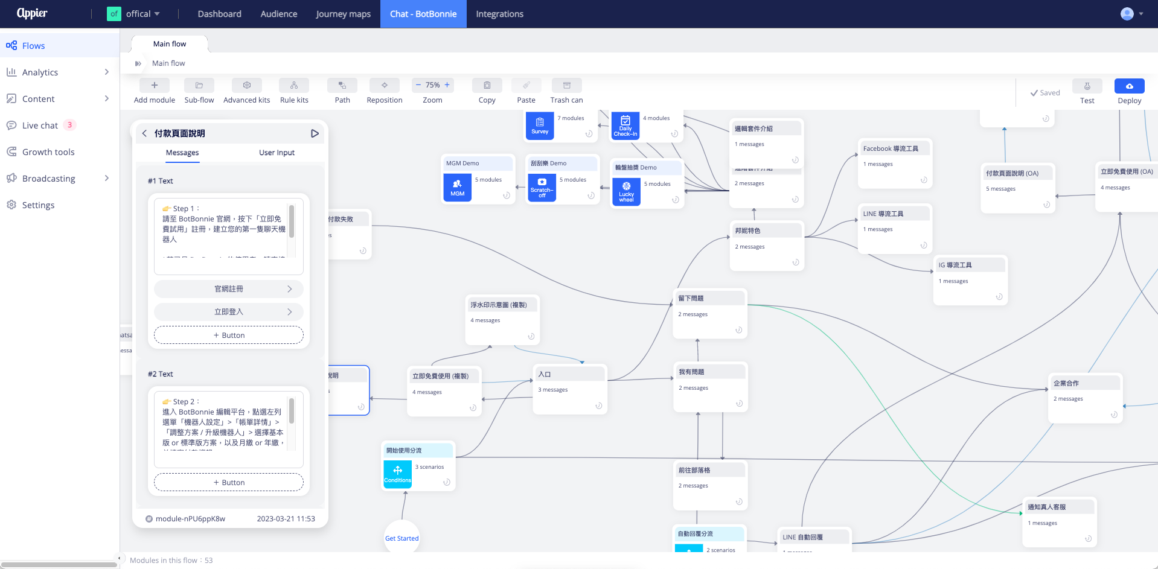The height and width of the screenshot is (569, 1158).
Task: Expand the Broadcasting sidebar section
Action: pyautogui.click(x=59, y=179)
